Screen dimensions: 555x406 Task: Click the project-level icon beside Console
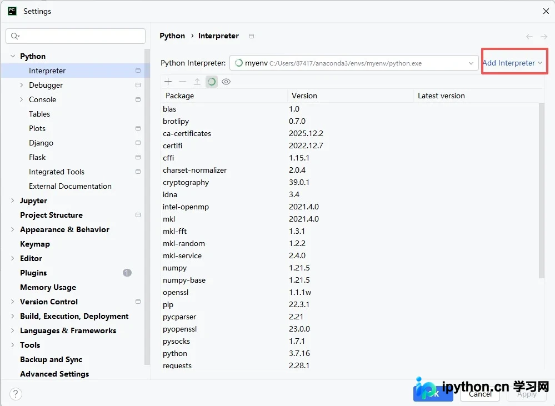point(138,99)
